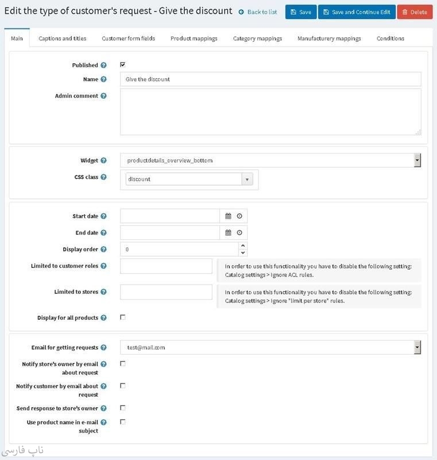Click help icon beside Limited to stores
Screen dimensions: 437x460
point(103,292)
